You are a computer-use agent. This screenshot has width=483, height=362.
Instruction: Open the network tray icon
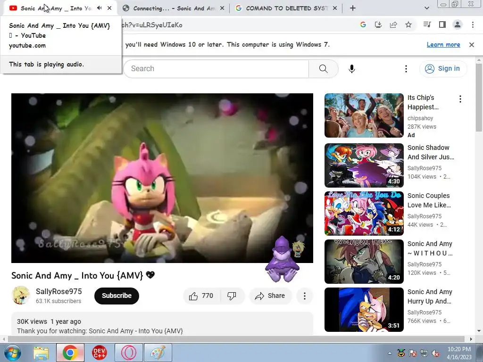(424, 353)
